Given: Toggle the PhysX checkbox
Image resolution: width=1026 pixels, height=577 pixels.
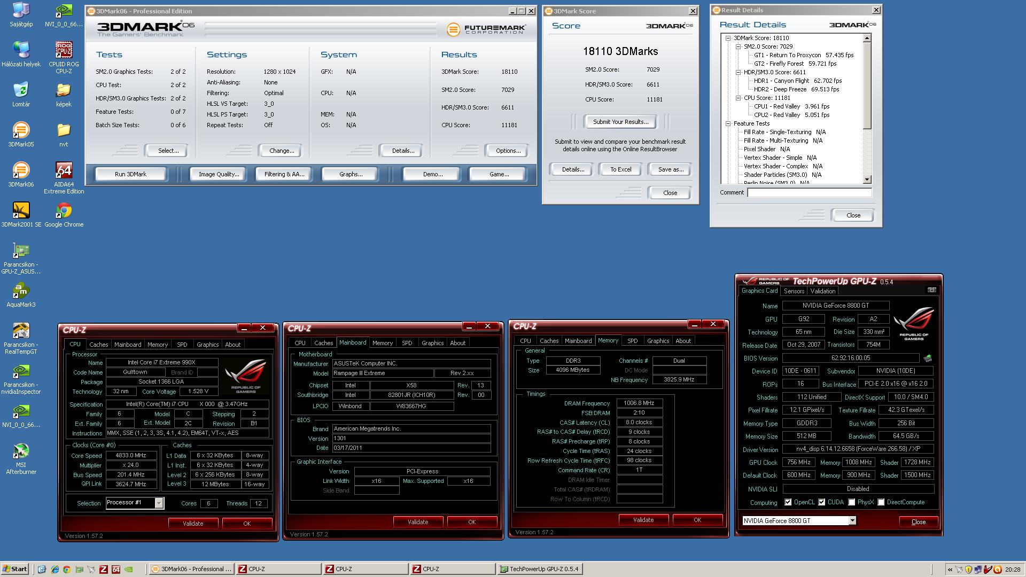Looking at the screenshot, I should tap(851, 502).
